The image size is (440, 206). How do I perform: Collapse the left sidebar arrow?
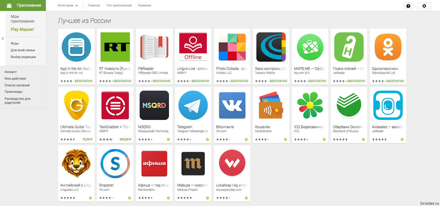pos(3,38)
